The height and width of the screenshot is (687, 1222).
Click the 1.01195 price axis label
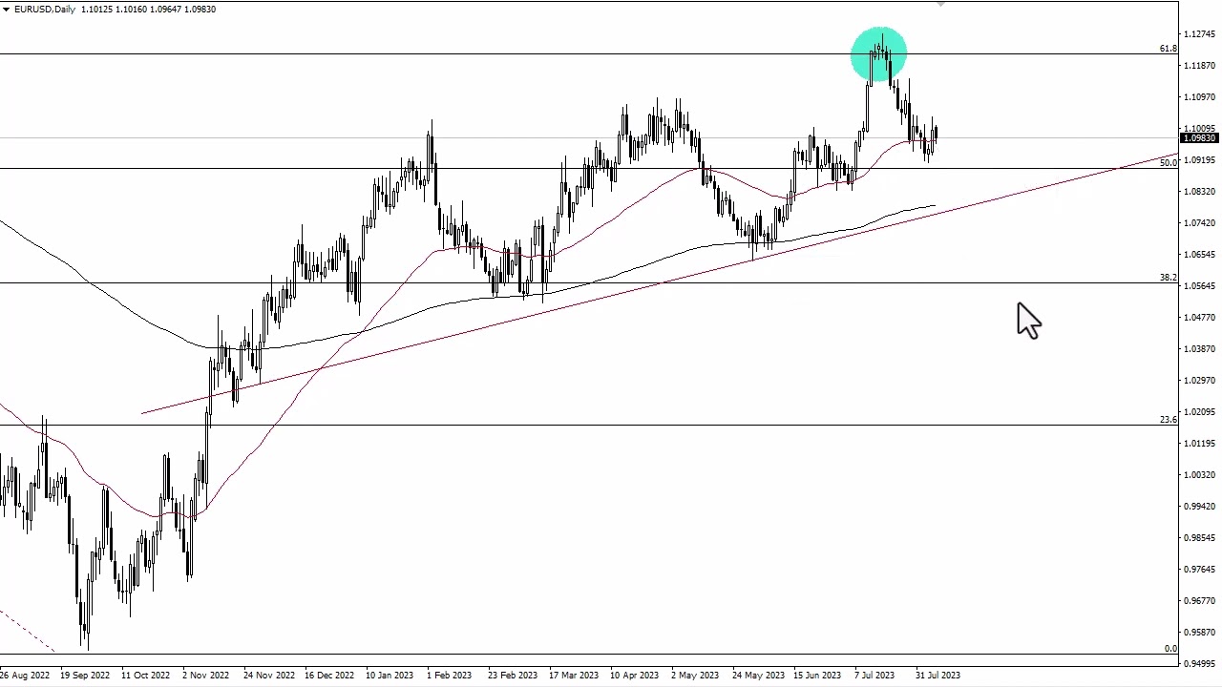click(x=1200, y=444)
